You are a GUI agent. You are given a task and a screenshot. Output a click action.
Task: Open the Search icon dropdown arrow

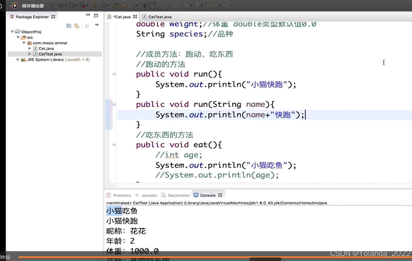(137, 5)
